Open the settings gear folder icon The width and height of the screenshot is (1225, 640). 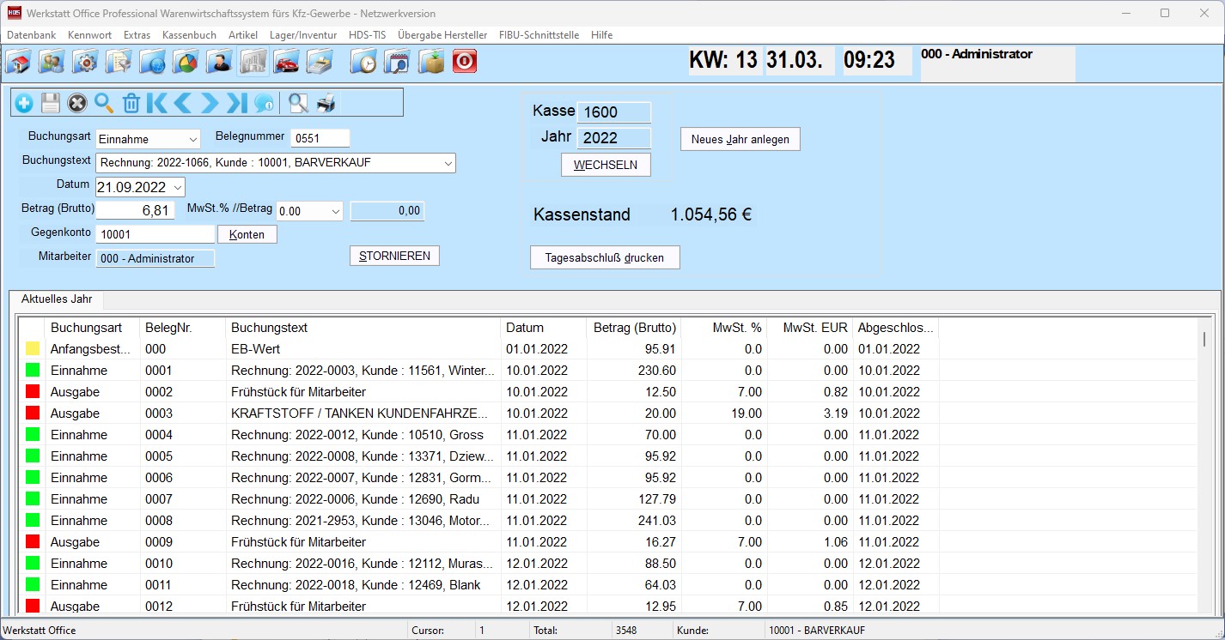[x=84, y=62]
